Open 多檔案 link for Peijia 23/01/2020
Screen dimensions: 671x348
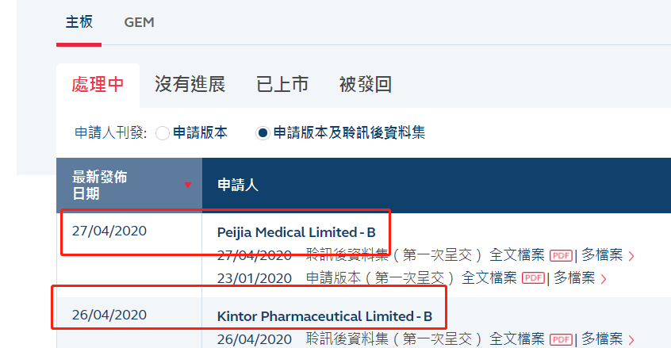click(x=574, y=277)
